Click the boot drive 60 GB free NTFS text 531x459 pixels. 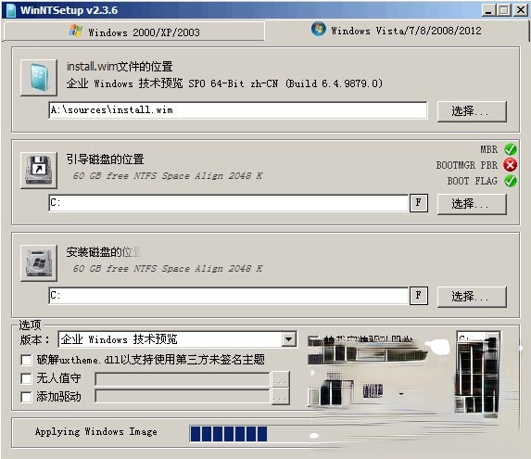tap(168, 176)
